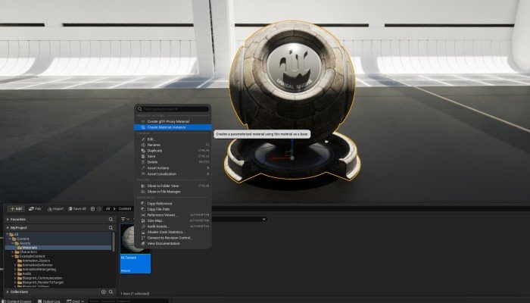Choose Create Material Instance
530x303 pixels.
(173, 127)
